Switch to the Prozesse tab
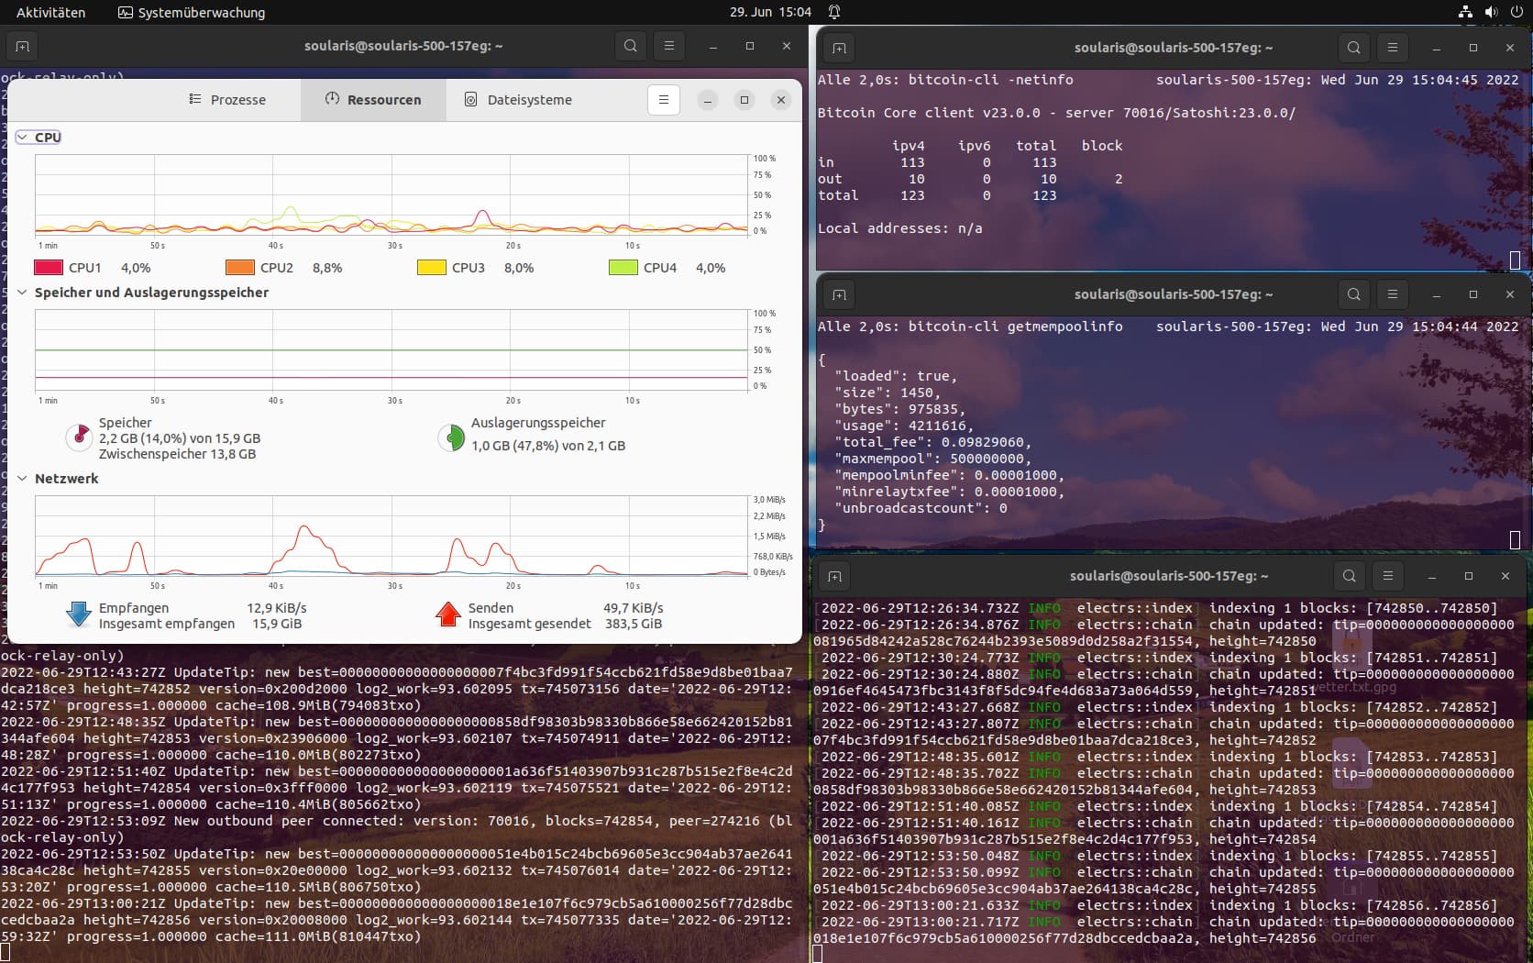The width and height of the screenshot is (1533, 963). [227, 100]
